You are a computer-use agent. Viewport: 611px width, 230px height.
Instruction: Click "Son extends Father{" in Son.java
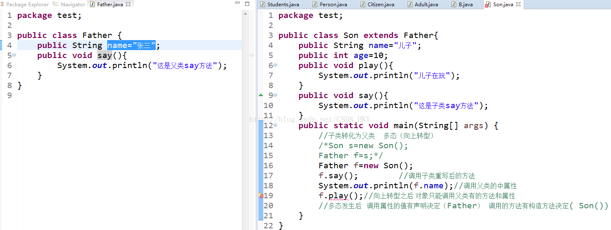tap(391, 35)
